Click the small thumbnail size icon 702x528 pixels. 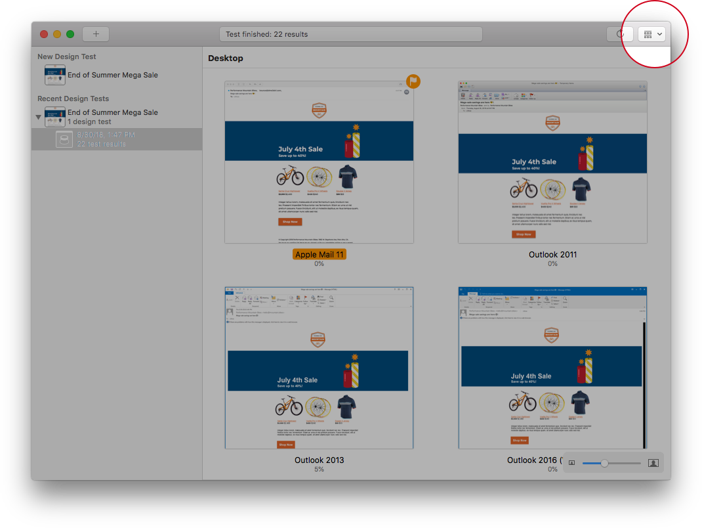point(571,463)
